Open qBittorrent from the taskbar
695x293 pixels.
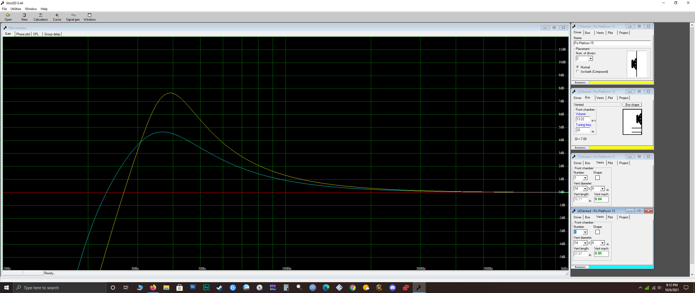313,288
